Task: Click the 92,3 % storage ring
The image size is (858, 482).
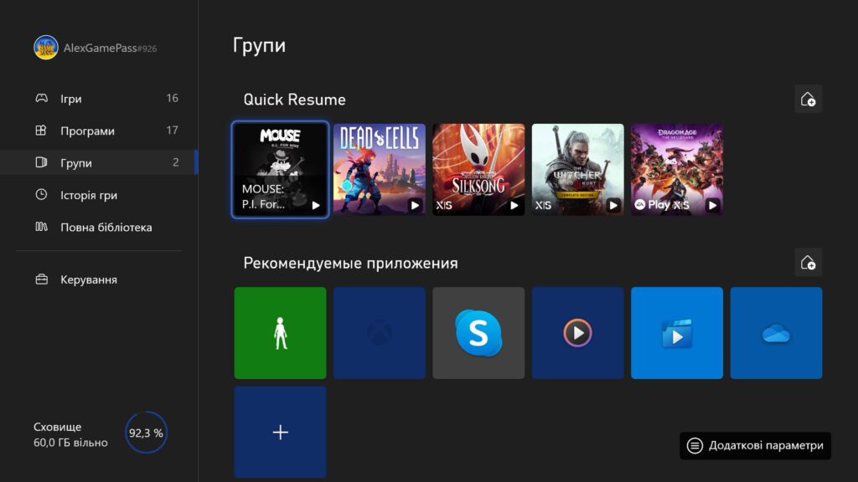Action: (x=146, y=433)
